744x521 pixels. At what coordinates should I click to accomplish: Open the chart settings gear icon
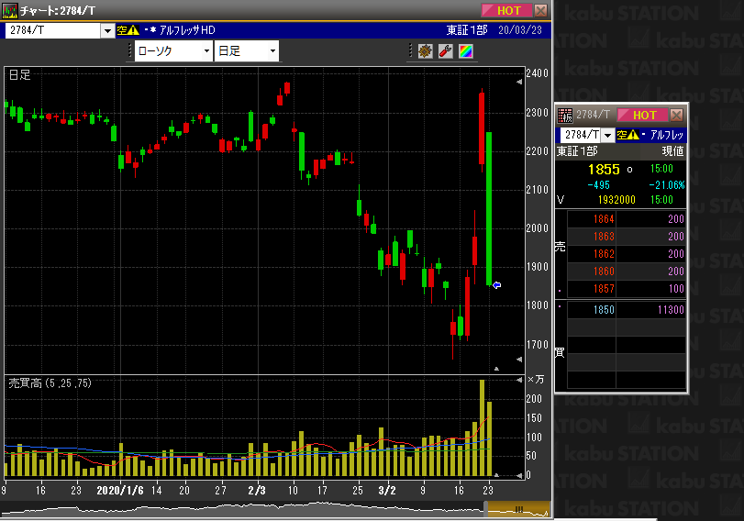425,51
